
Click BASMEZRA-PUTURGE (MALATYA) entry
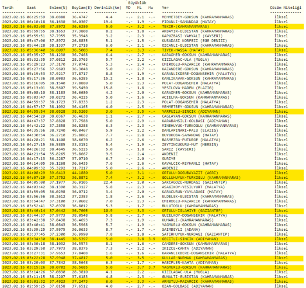(191, 140)
